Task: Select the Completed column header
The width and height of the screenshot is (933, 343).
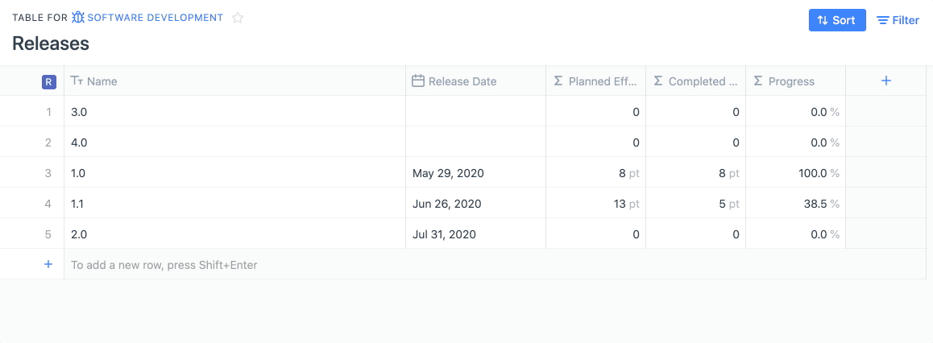Action: pos(695,81)
